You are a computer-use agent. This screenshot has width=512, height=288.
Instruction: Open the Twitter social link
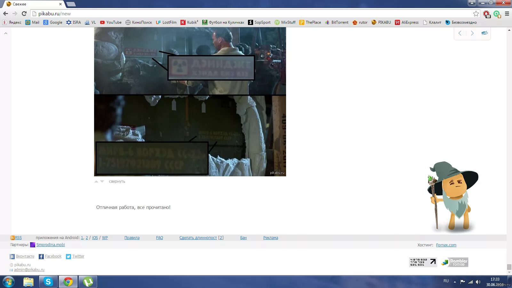pyautogui.click(x=75, y=256)
